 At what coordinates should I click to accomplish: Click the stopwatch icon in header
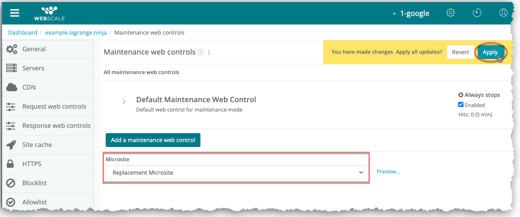(x=477, y=13)
